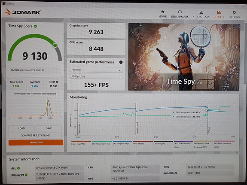This screenshot has height=185, width=247.
Task: Click the GUI version v2.32.8853 64
Action: [x=135, y=179]
